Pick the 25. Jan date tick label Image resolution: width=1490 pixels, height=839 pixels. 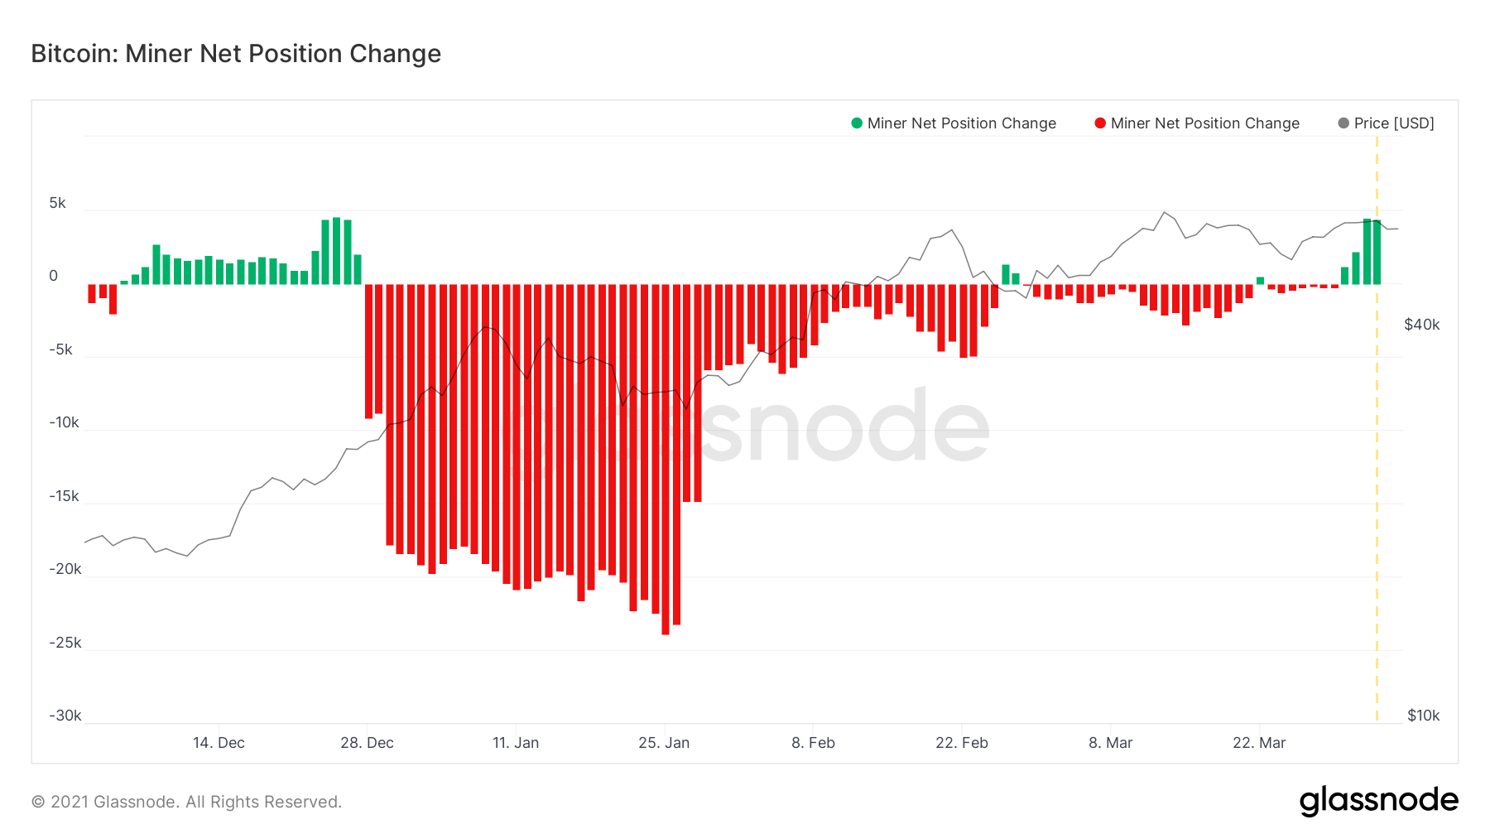[x=664, y=743]
